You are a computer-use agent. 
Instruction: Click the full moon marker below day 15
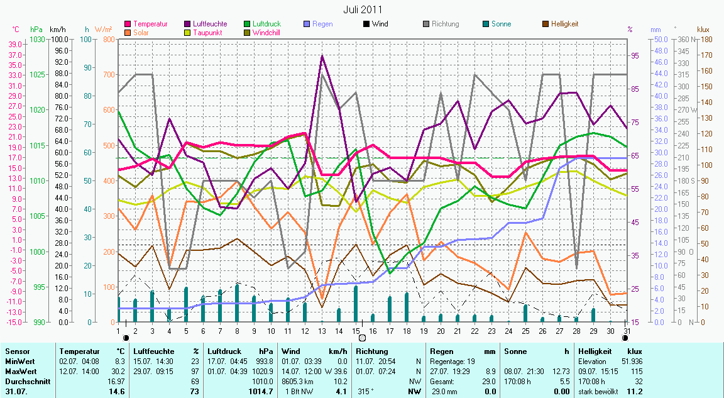click(x=362, y=338)
